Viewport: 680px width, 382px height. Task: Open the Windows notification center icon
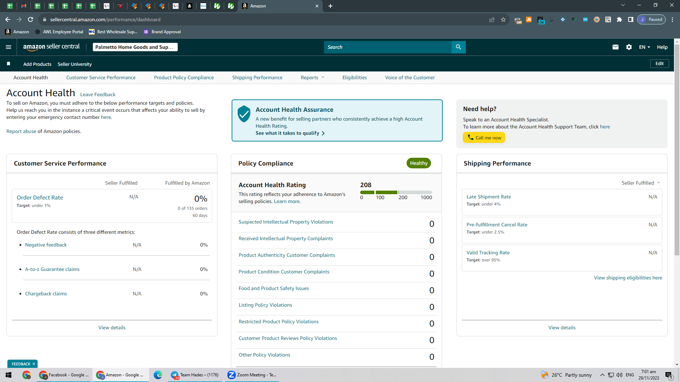point(669,375)
